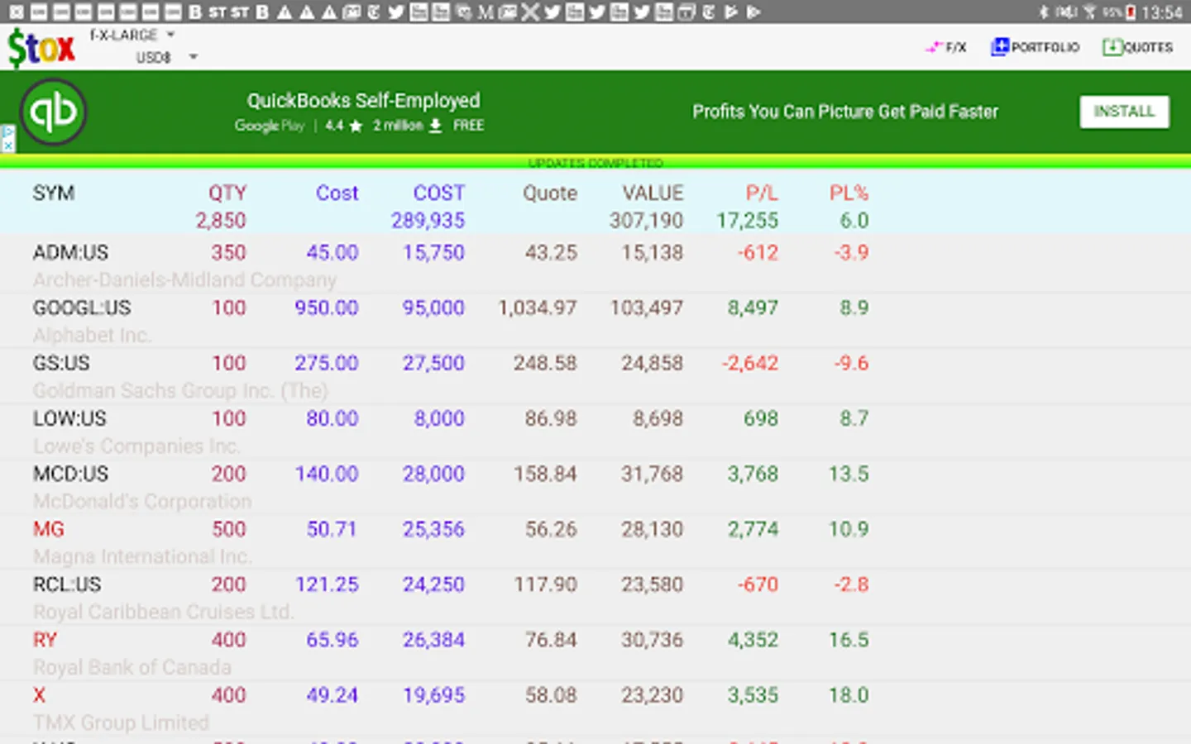The height and width of the screenshot is (744, 1191).
Task: Select the MCD:US McDonald's Corporation row
Action: 331,487
